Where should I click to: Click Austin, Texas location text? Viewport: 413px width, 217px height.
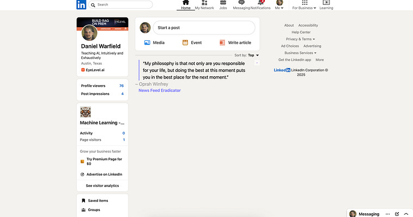click(x=92, y=63)
